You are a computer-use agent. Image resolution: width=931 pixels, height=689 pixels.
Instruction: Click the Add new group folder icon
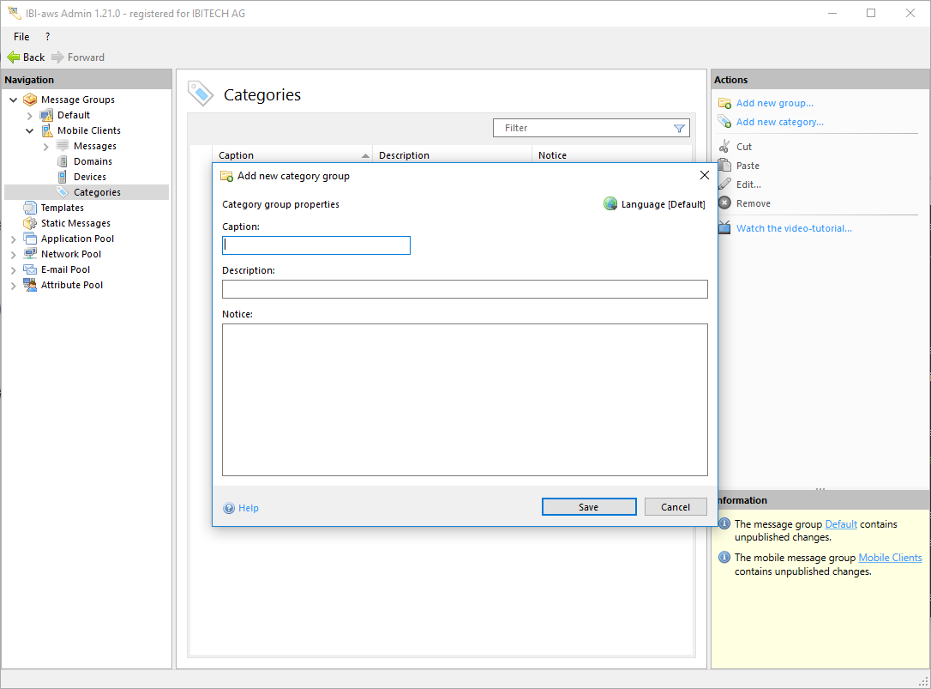[x=724, y=104]
